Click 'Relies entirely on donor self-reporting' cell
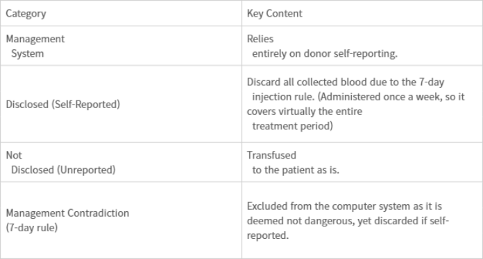This screenshot has height=259, width=483. click(362, 46)
